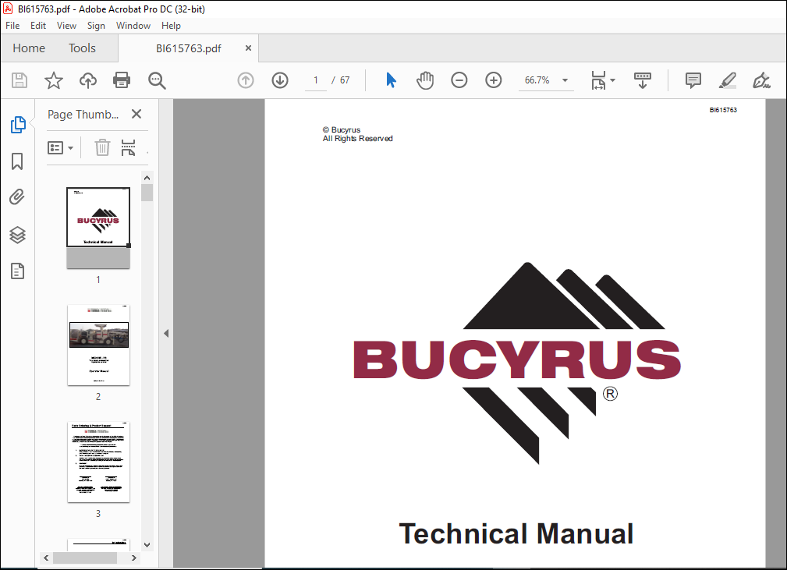787x570 pixels.
Task: Go to previous page arrow
Action: click(246, 80)
